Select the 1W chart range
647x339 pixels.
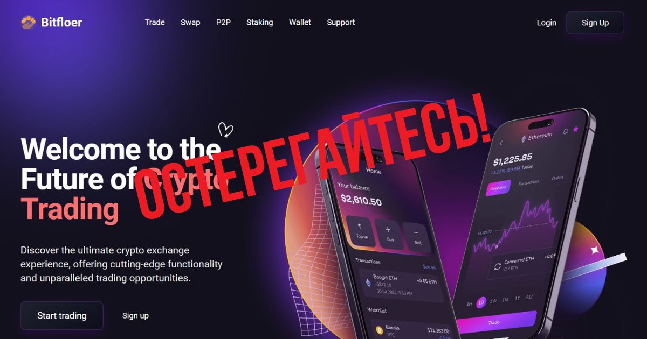coord(493,301)
